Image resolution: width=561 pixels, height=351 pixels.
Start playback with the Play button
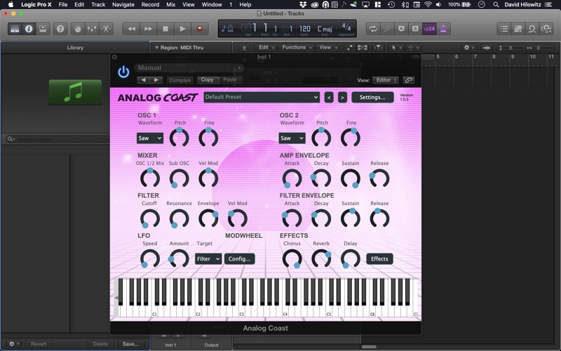(x=182, y=29)
